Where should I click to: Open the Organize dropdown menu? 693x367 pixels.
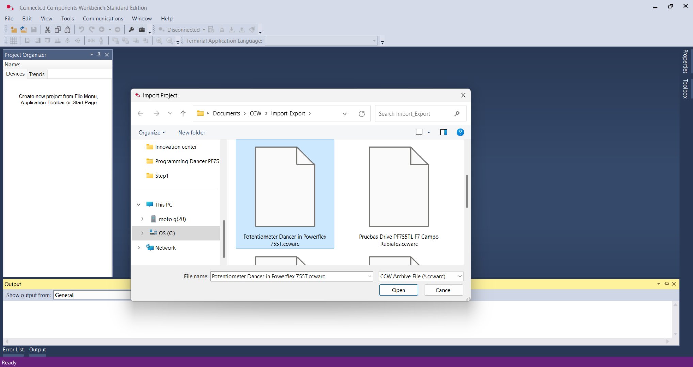coord(151,133)
